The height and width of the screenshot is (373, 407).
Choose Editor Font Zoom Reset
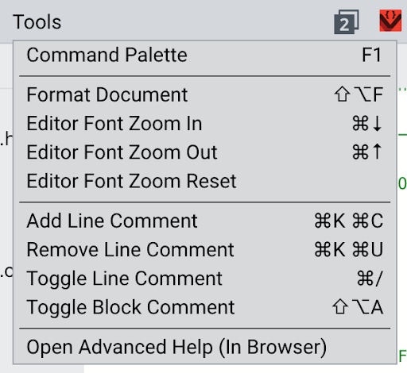click(x=204, y=181)
